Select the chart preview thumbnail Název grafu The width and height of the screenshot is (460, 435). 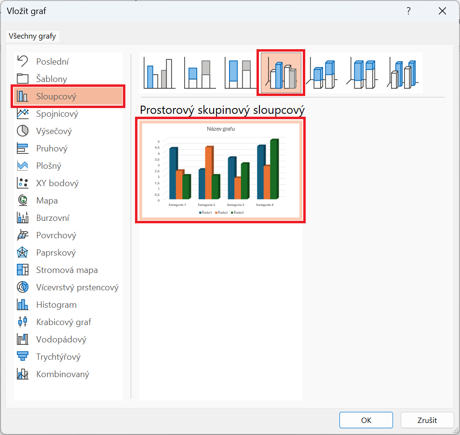[x=221, y=170]
